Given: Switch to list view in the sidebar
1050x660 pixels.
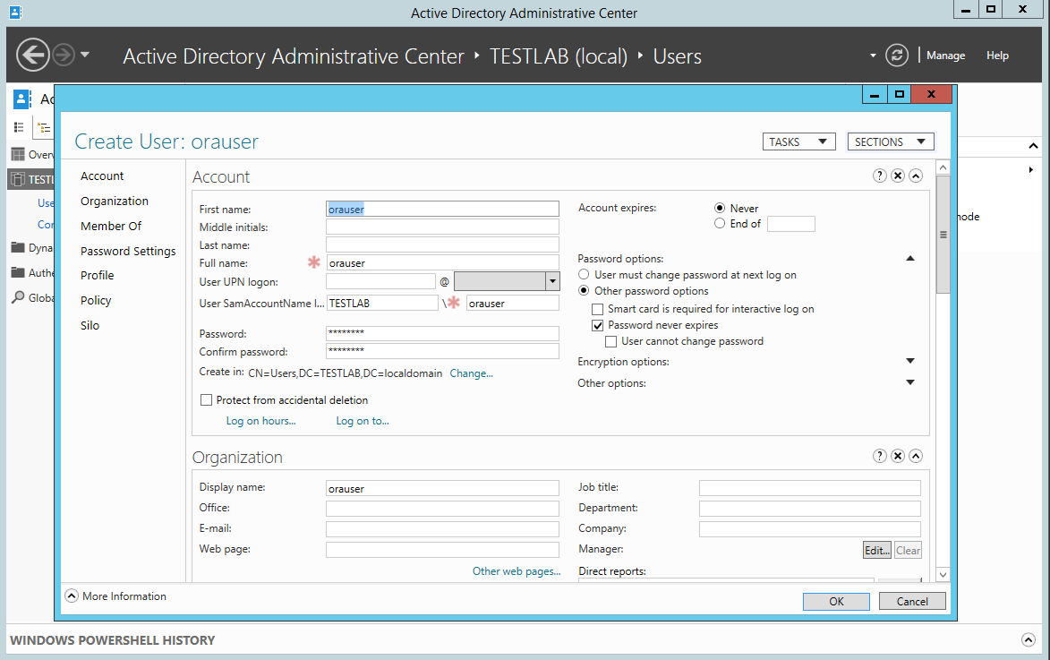Looking at the screenshot, I should click(18, 127).
